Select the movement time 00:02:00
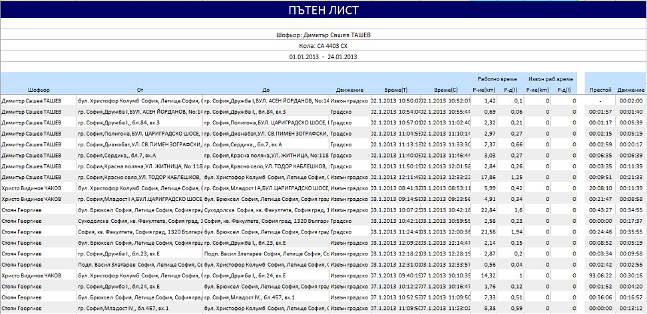This screenshot has height=314, width=647. [631, 101]
